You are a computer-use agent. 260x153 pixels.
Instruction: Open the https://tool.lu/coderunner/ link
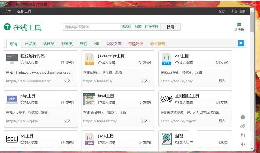(x=28, y=81)
